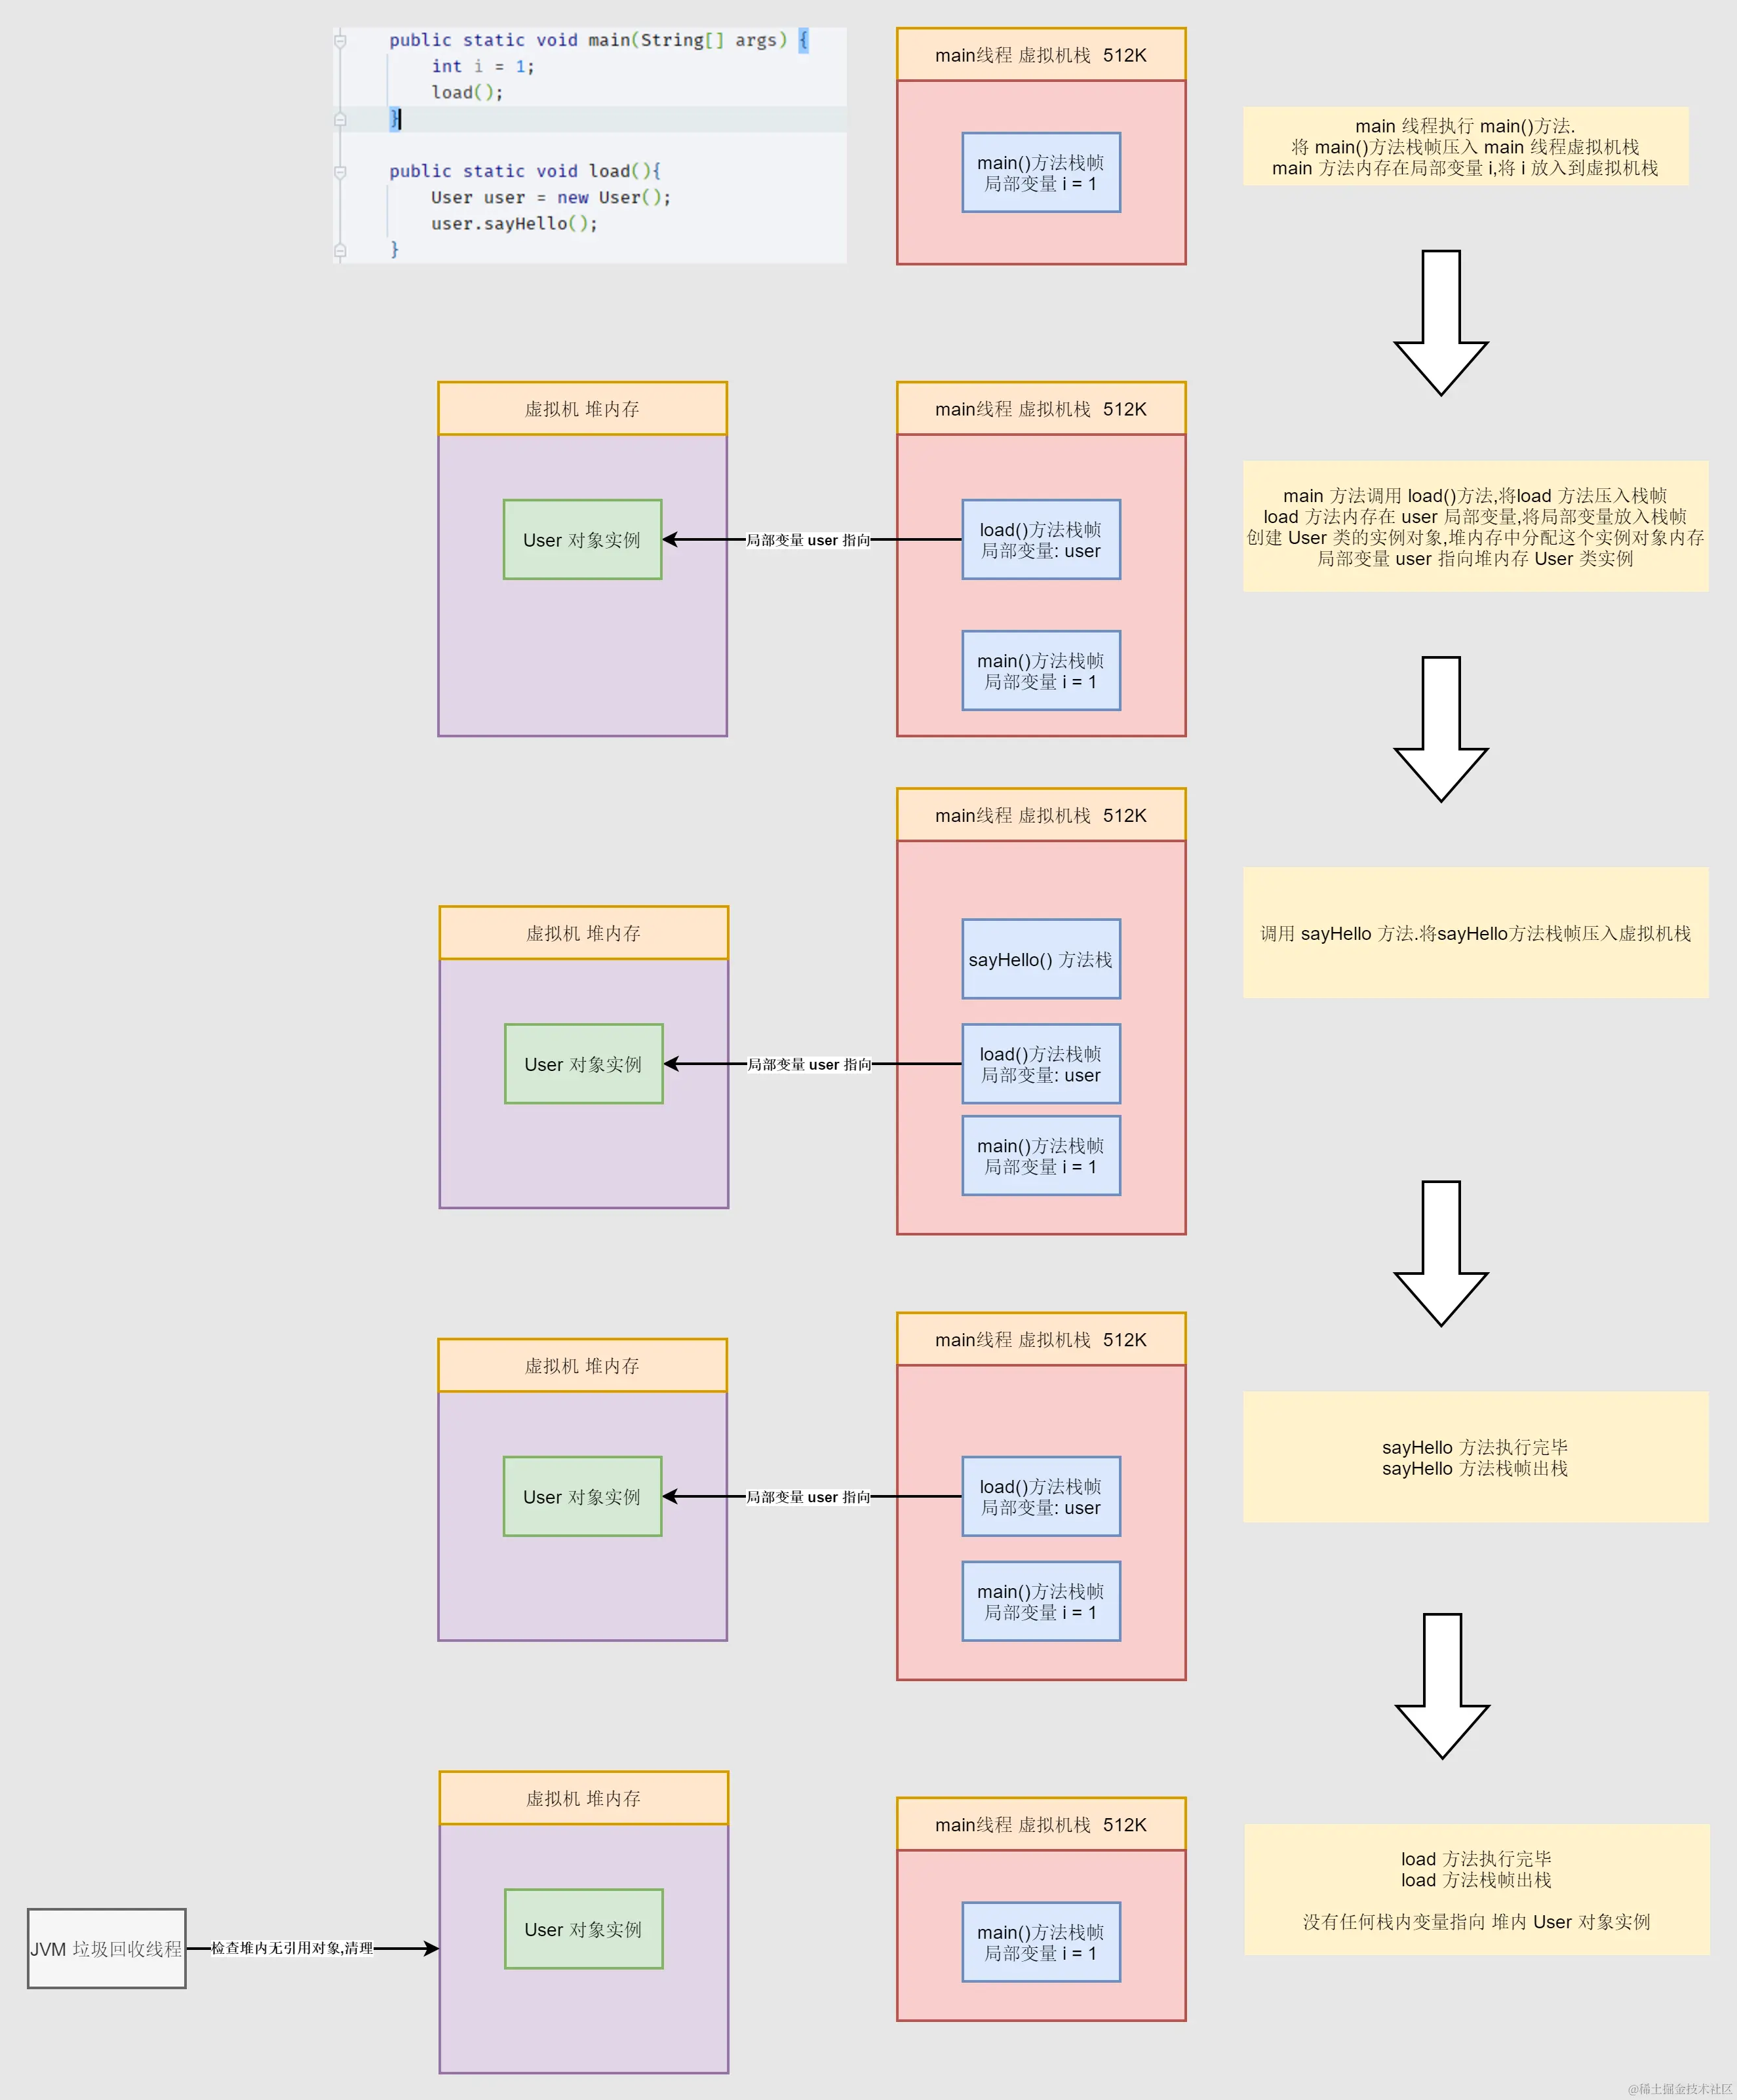Collapse the main method fold icon

[340, 41]
